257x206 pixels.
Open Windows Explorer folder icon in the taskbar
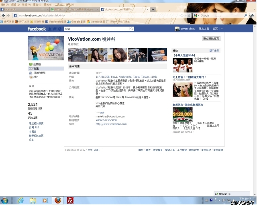(33, 201)
